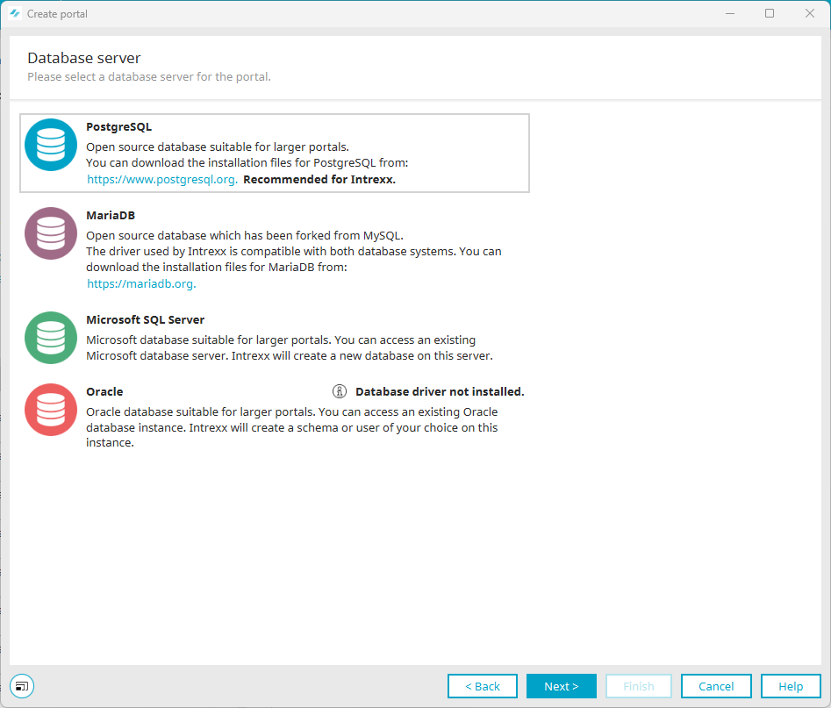
Task: Click text 'forked from MySQL' description line
Action: pyautogui.click(x=245, y=235)
